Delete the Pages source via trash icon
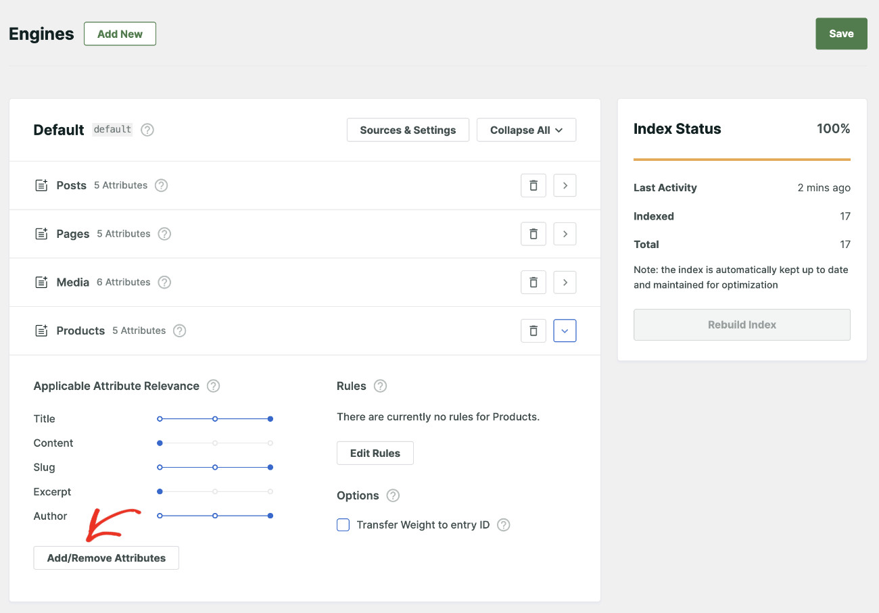 tap(533, 233)
